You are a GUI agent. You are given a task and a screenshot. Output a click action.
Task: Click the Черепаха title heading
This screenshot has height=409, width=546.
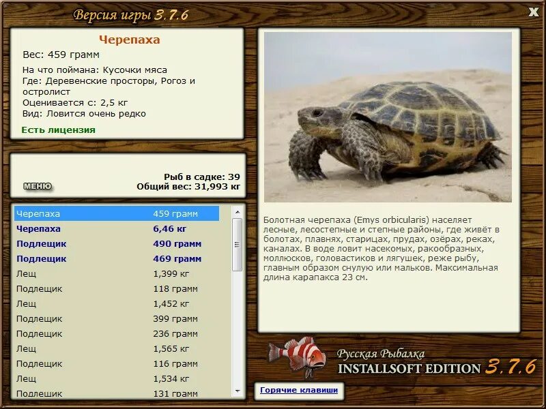tap(130, 40)
